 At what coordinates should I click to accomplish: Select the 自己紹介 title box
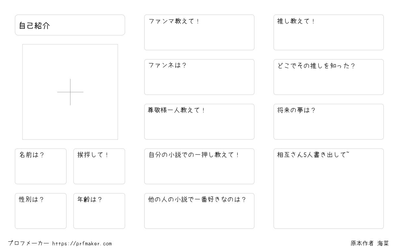pyautogui.click(x=70, y=25)
